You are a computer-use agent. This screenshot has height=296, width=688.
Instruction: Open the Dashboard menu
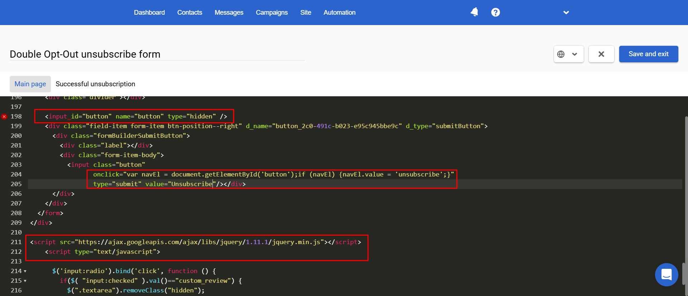[x=149, y=13]
